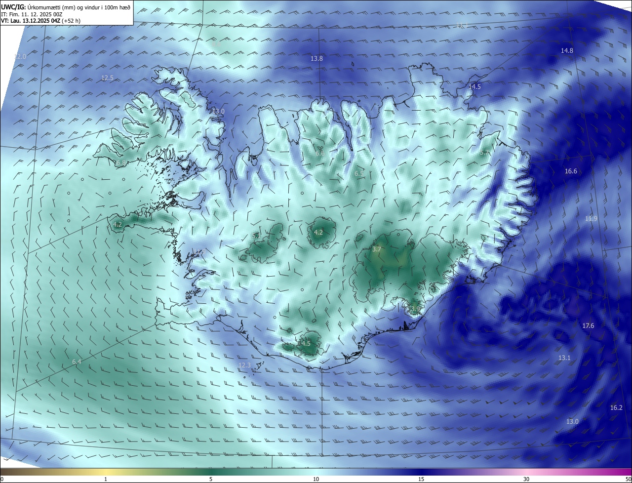
Task: Click the 3.9 value label
Action: coord(415,309)
